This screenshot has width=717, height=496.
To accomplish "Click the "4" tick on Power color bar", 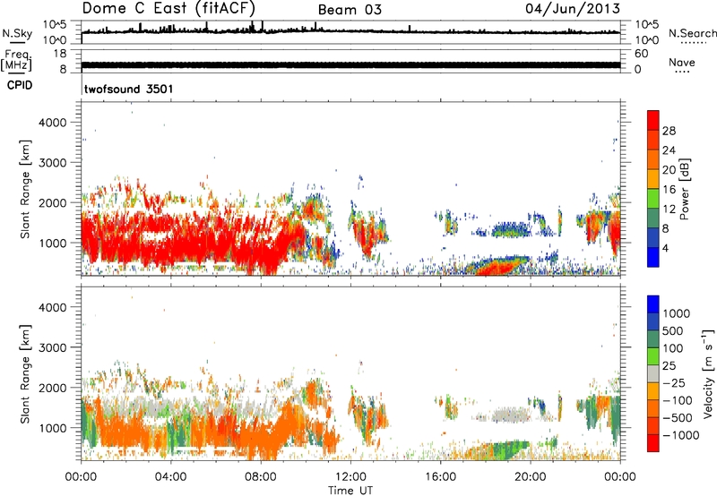I will tap(666, 248).
